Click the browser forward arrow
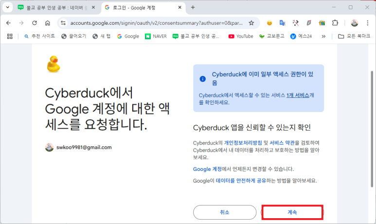 [21, 23]
